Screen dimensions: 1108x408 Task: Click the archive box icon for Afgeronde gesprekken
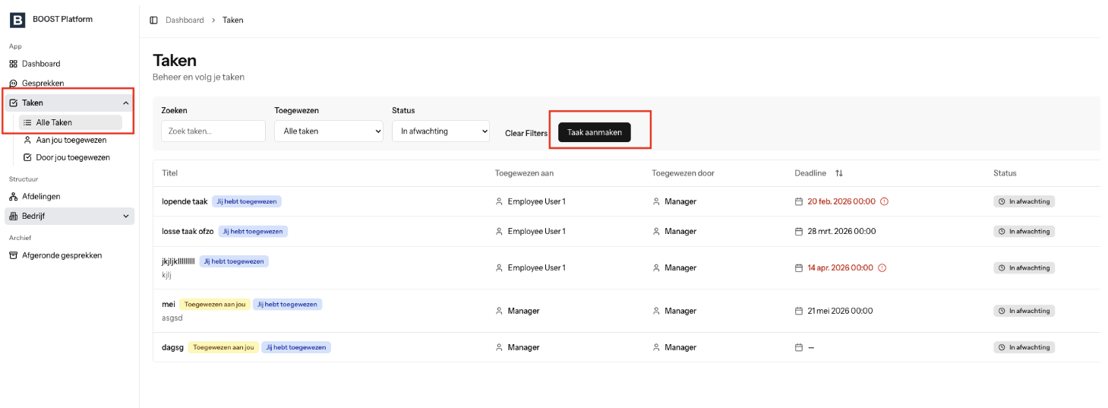(13, 255)
